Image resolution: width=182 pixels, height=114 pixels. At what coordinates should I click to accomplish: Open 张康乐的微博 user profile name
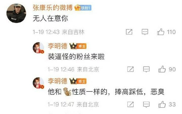tap(53, 8)
